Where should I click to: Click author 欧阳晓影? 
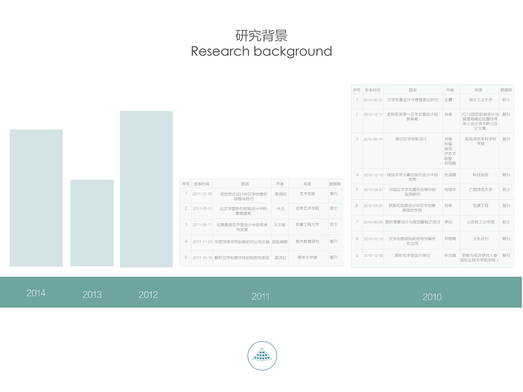coord(280,242)
